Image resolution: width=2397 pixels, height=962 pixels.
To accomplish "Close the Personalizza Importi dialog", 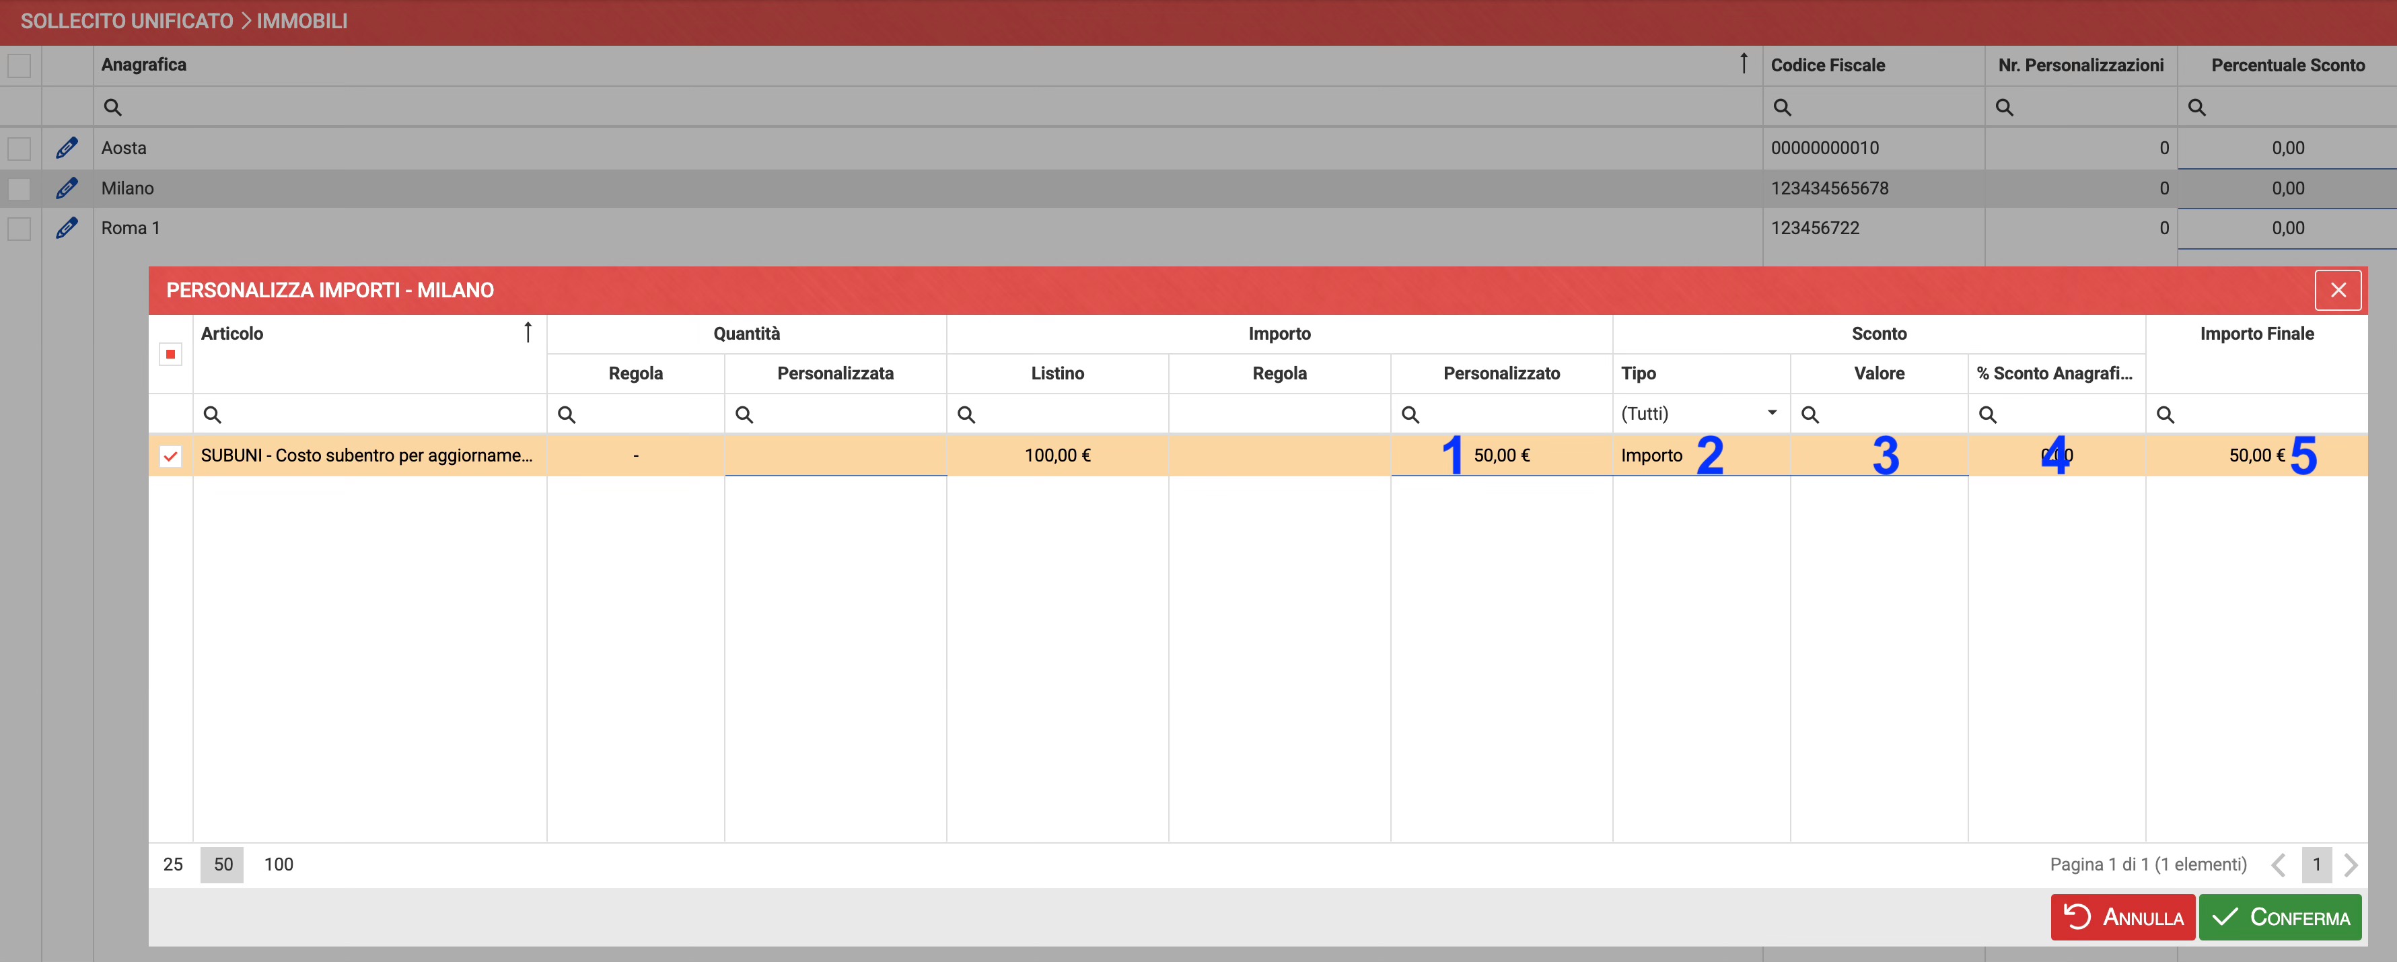I will 2338,290.
